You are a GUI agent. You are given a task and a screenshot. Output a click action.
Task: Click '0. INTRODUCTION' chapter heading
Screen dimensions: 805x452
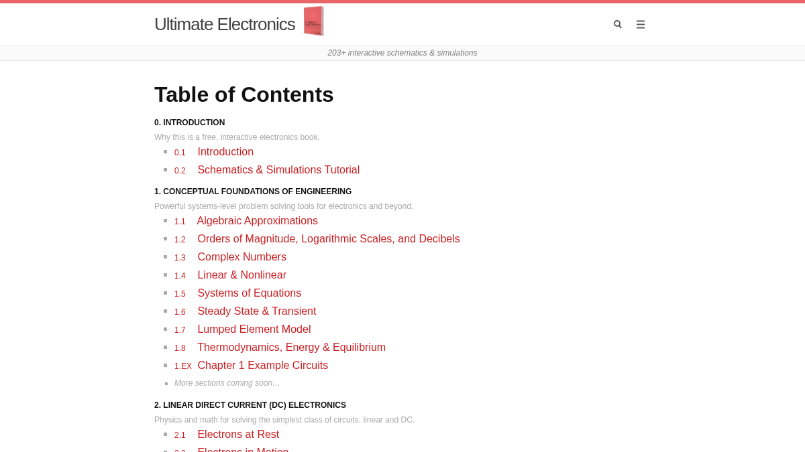(x=190, y=123)
